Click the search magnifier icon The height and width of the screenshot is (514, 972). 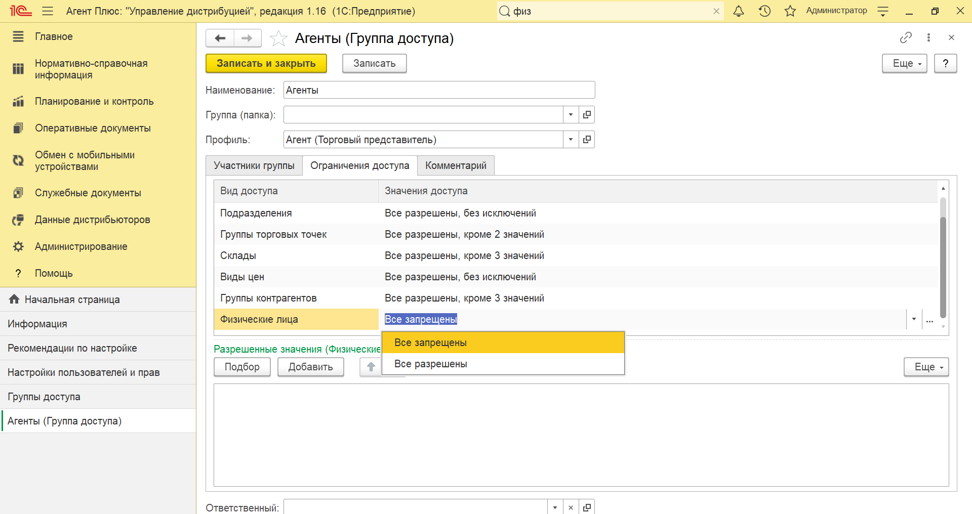pyautogui.click(x=505, y=11)
